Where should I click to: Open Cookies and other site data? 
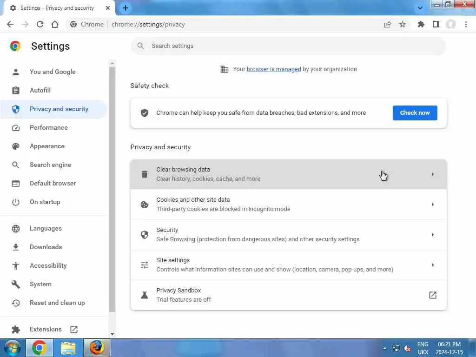click(288, 205)
